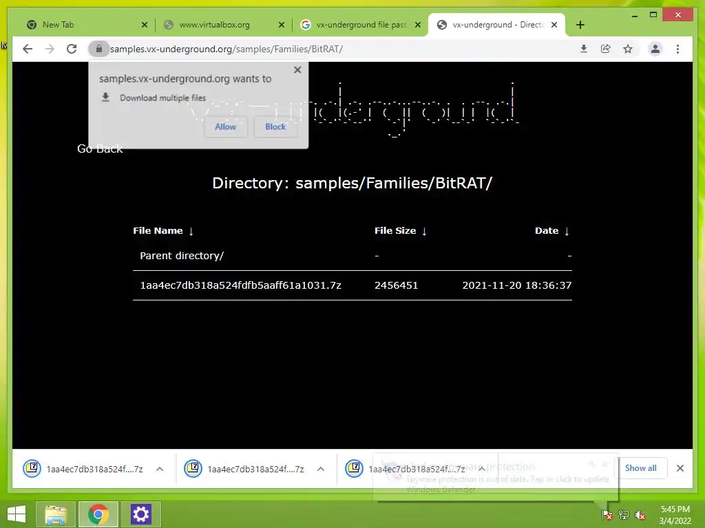Open the Chrome three-dot menu
The image size is (705, 528).
[677, 49]
